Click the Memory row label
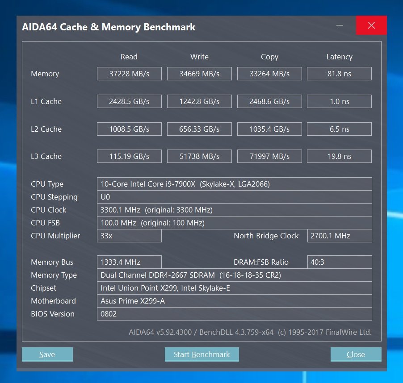This screenshot has width=403, height=383. [x=45, y=74]
